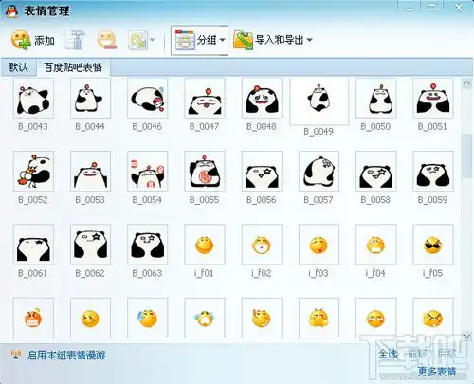Click the 前移 move forward link
Image resolution: width=474 pixels, height=384 pixels.
(x=417, y=354)
